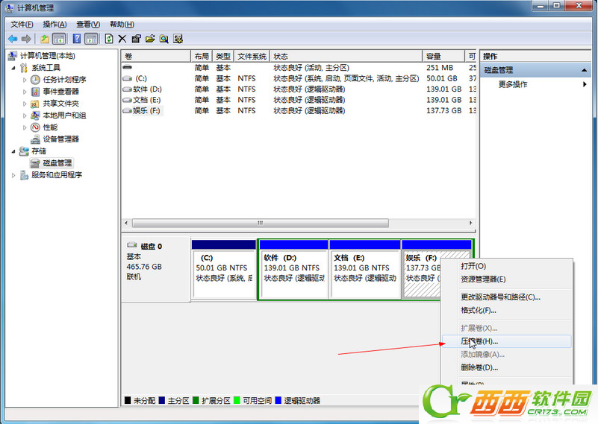Toggle the show/hide console tree button
Viewport: 598px width, 424px height.
59,39
